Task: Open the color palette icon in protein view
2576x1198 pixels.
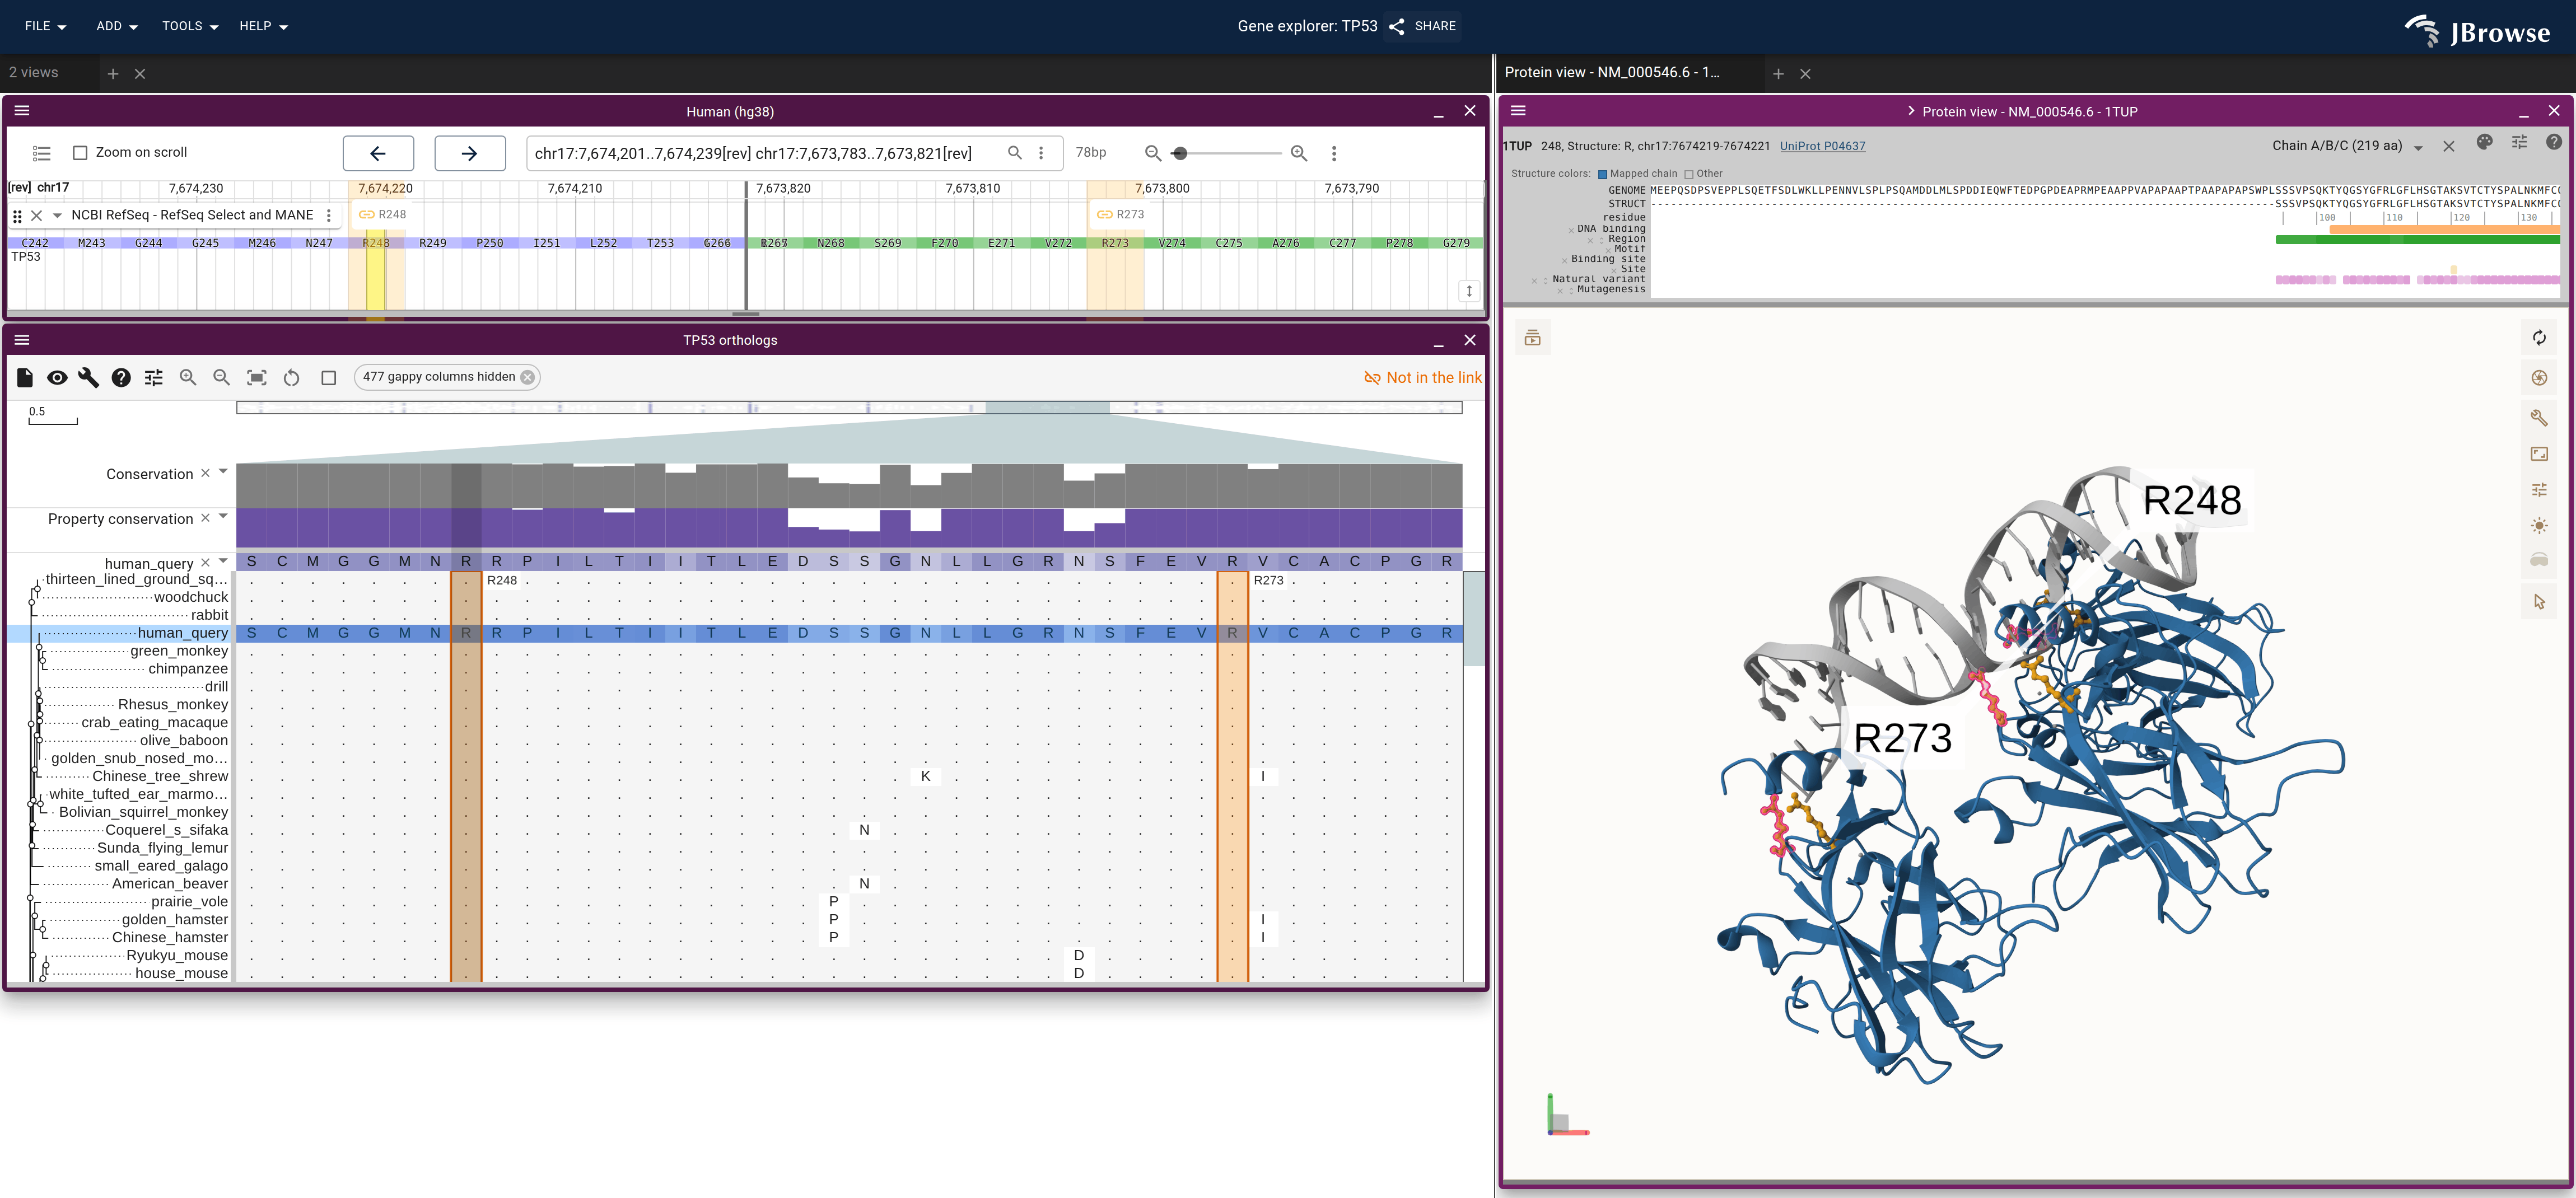Action: click(x=2484, y=142)
